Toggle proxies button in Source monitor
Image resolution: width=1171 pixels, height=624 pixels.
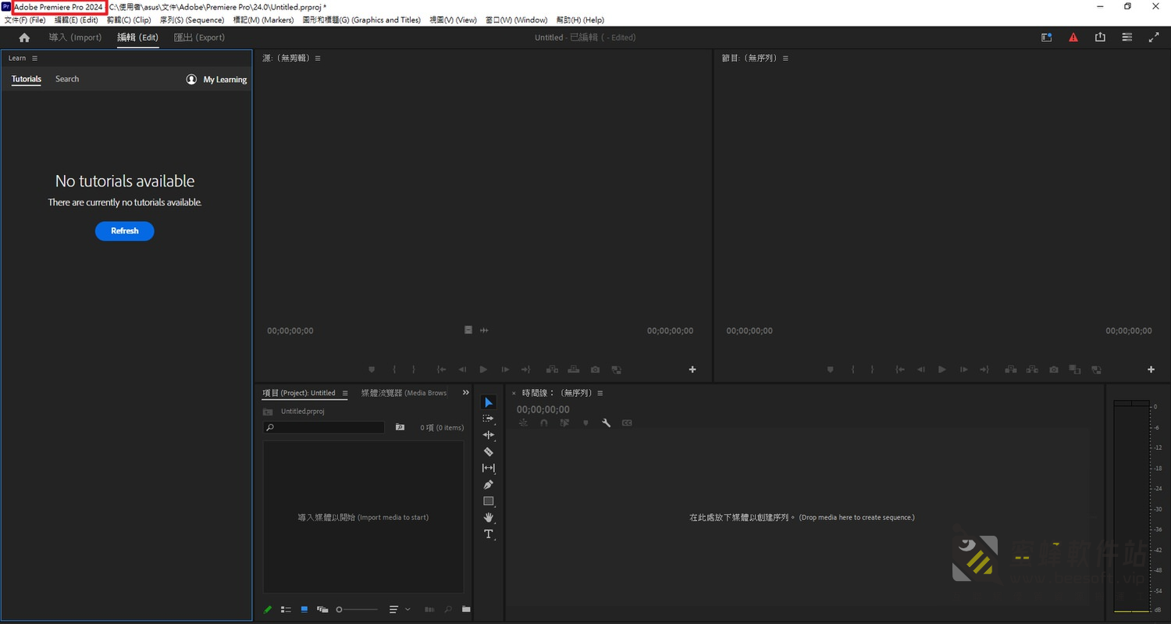[616, 369]
